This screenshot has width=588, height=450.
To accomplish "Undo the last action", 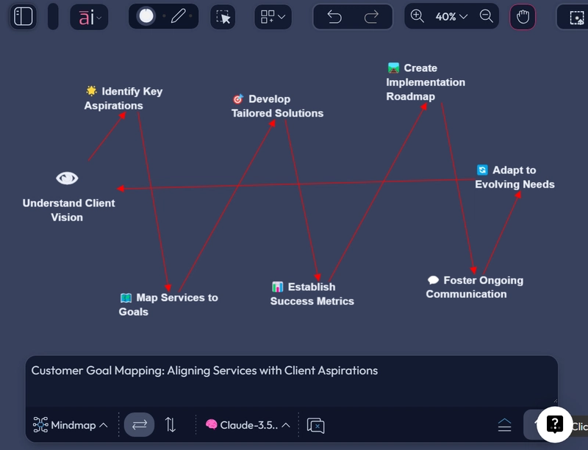I will click(x=334, y=17).
